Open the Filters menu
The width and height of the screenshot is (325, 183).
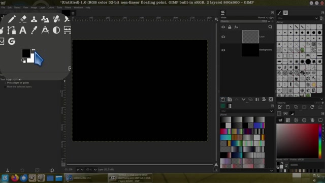pyautogui.click(x=68, y=8)
